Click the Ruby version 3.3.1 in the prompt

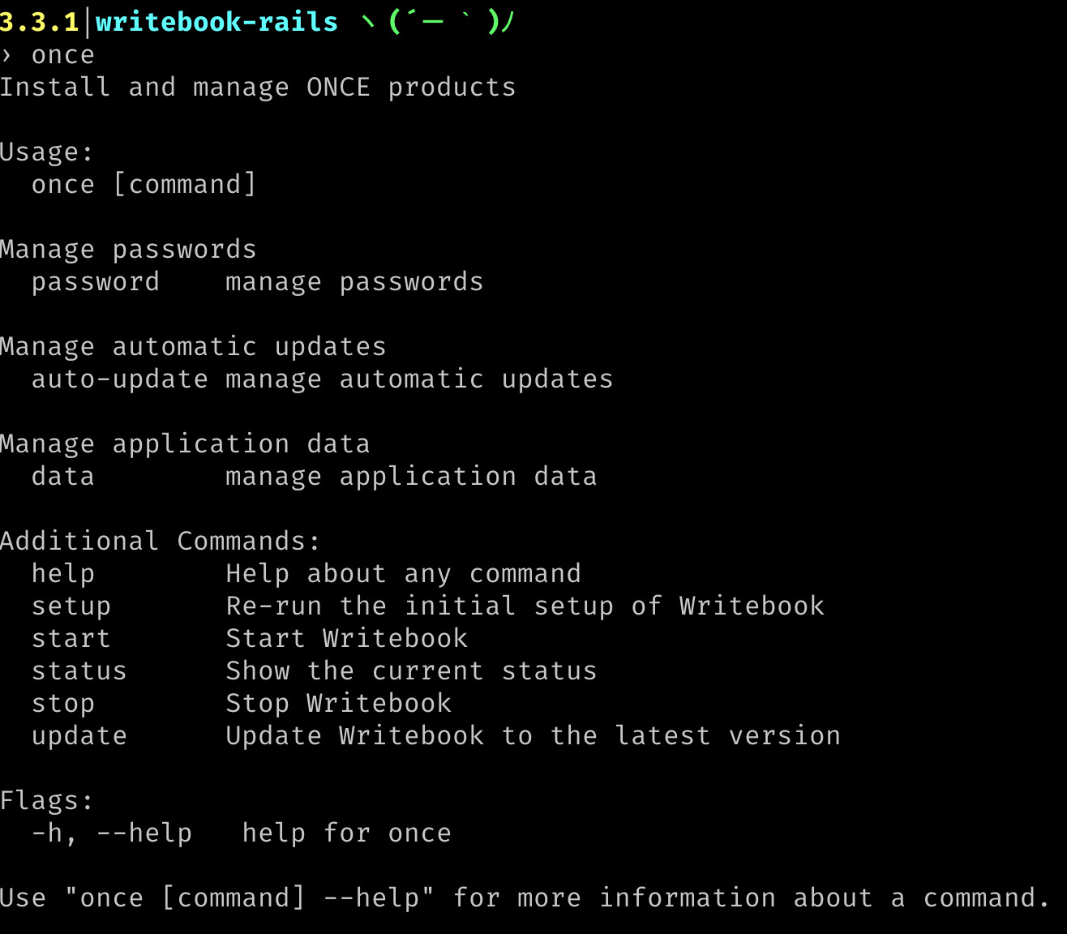pos(39,22)
